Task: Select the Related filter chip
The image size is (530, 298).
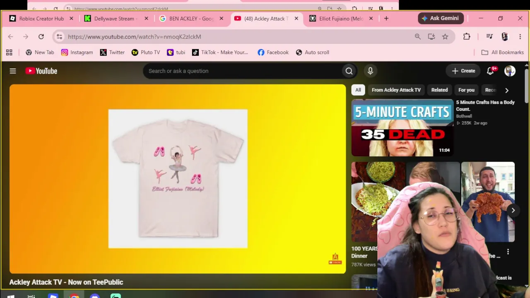Action: click(439, 90)
